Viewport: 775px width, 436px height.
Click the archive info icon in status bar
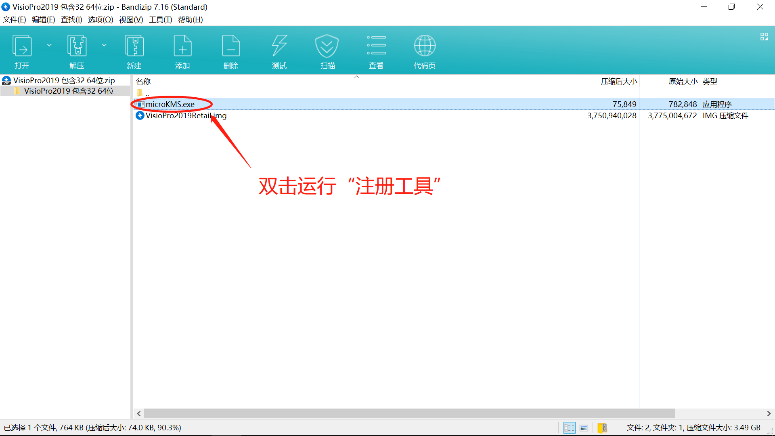(603, 428)
